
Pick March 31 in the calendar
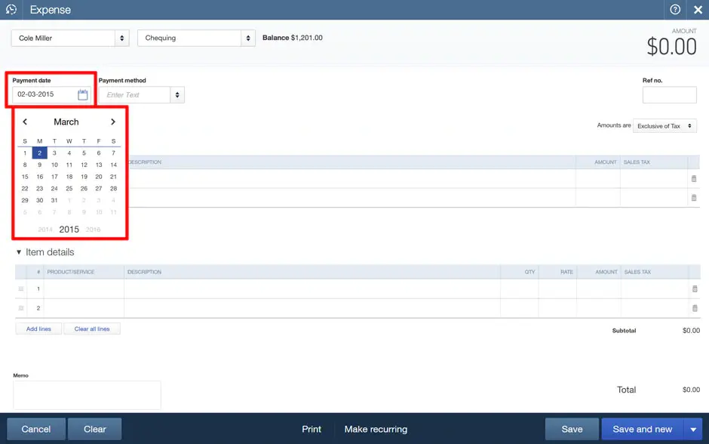[54, 200]
